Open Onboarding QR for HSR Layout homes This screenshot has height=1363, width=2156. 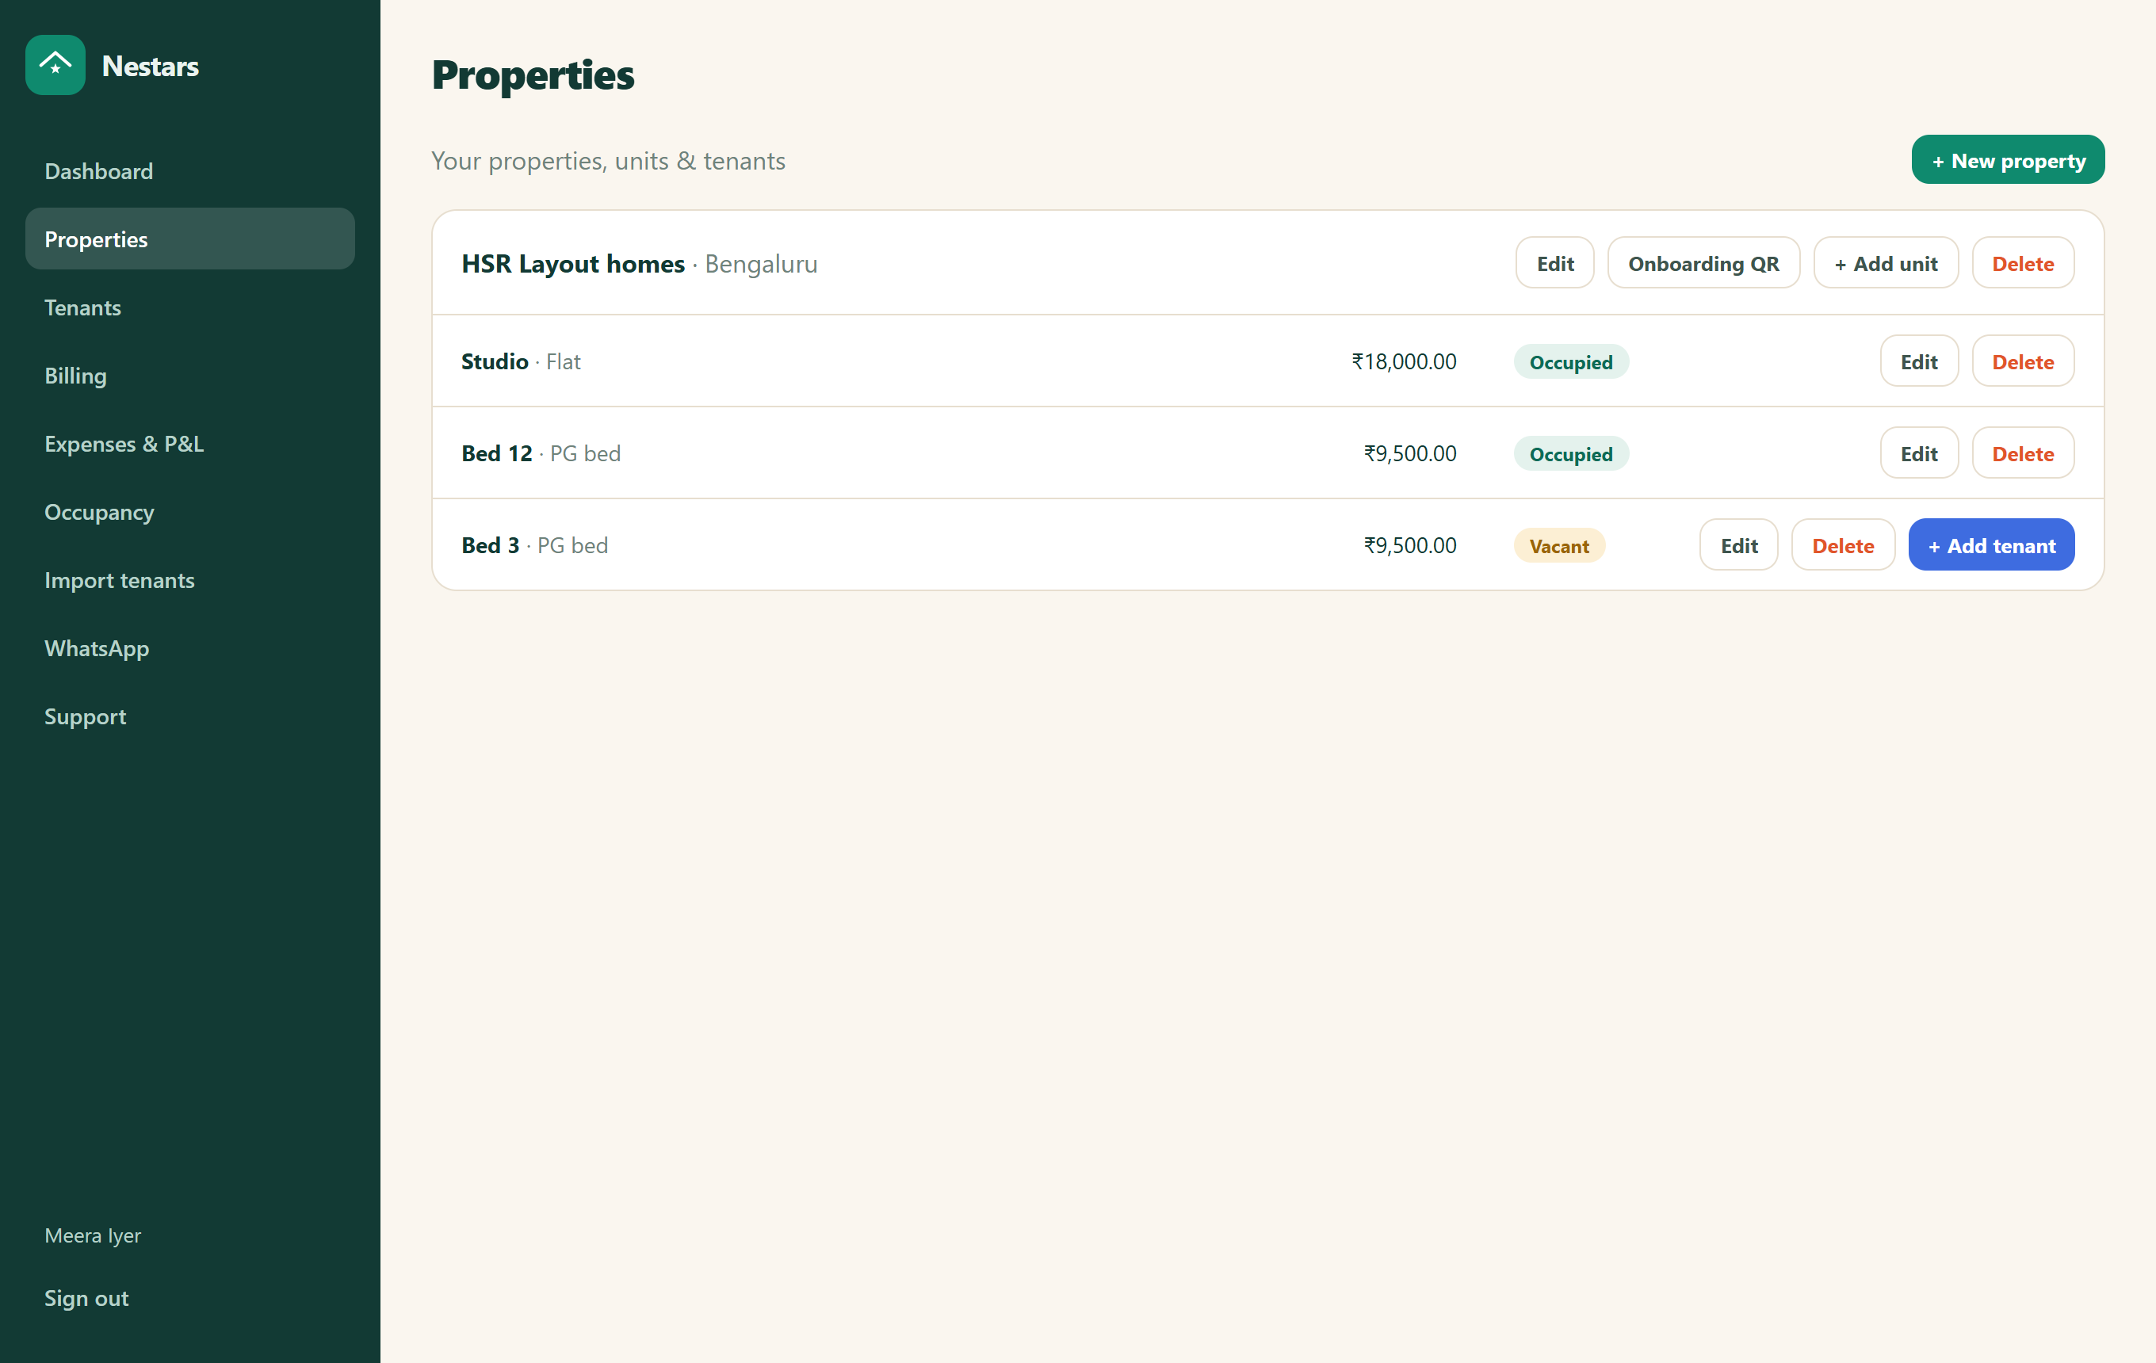coord(1703,263)
